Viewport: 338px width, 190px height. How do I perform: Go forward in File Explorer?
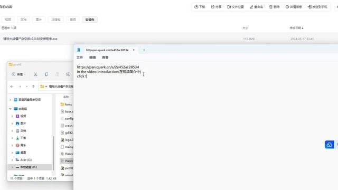(20, 87)
